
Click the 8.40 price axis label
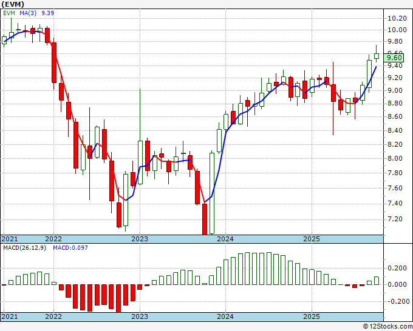pyautogui.click(x=395, y=130)
